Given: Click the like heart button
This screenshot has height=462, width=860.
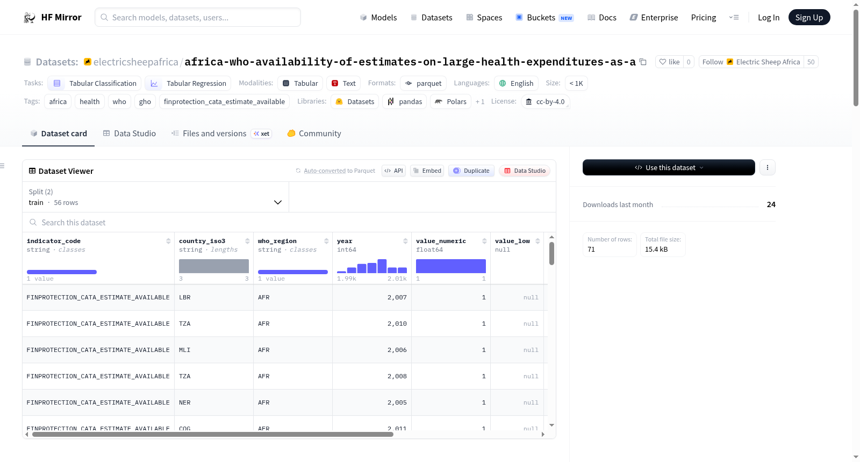Looking at the screenshot, I should coord(669,62).
